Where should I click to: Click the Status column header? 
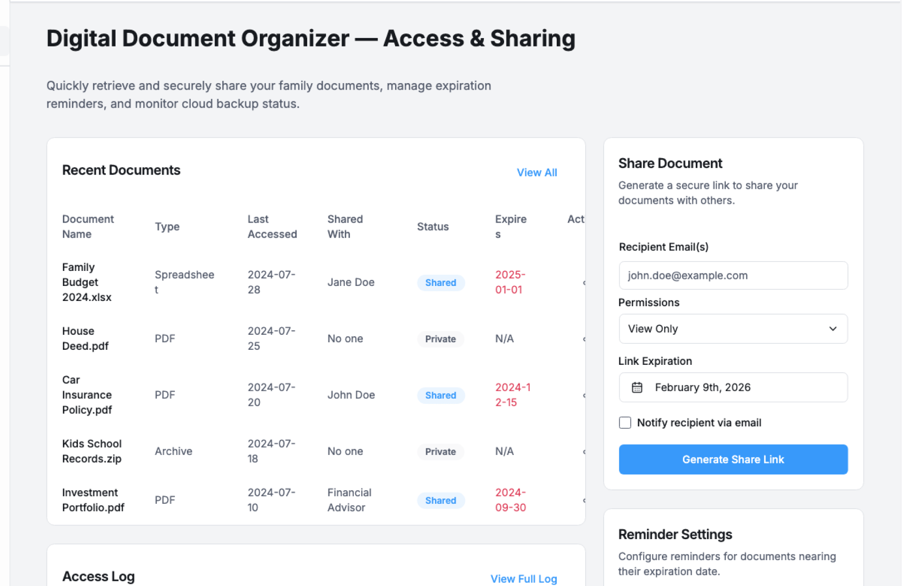[433, 227]
